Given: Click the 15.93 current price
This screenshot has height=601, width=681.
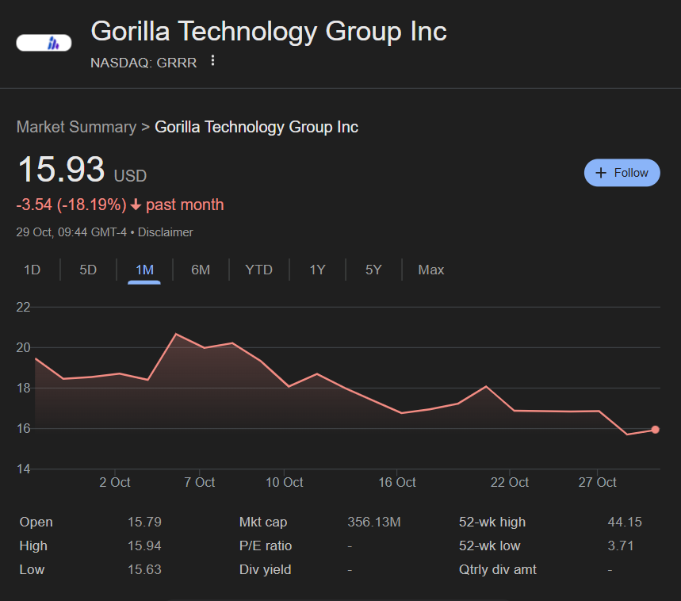Looking at the screenshot, I should click(61, 169).
